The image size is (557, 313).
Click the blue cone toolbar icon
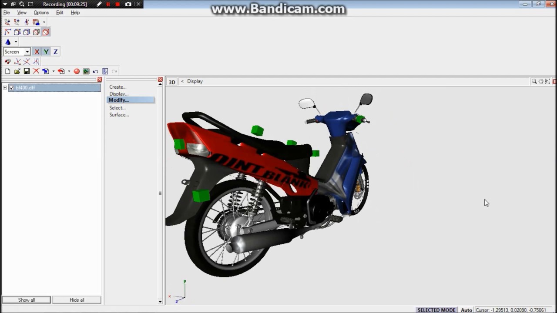(x=8, y=42)
